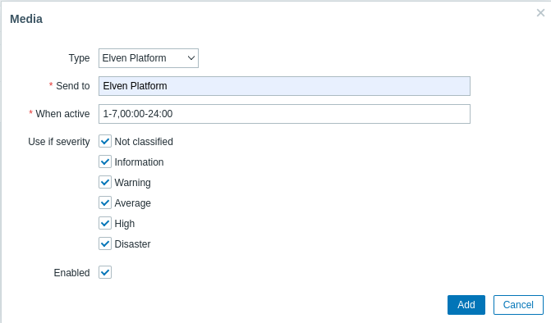Uncheck the Not classified severity checkbox
Screen dimensions: 551x323
[x=105, y=141]
